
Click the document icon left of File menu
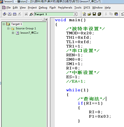[x=4, y=8]
